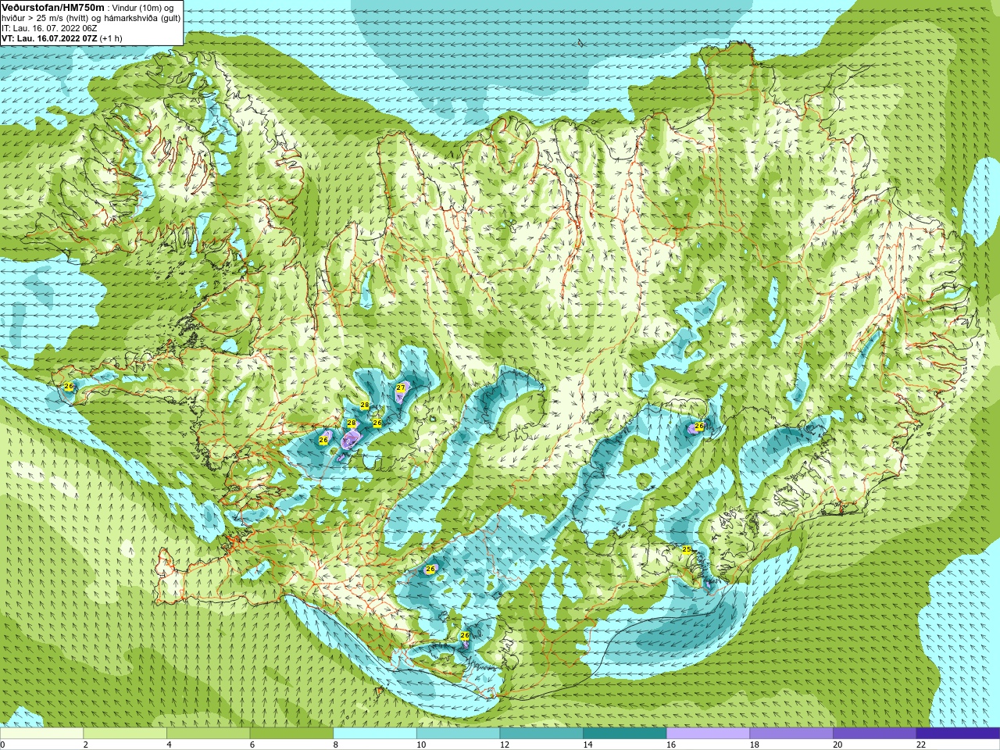The width and height of the screenshot is (1000, 750).
Task: Click the scale number 18
Action: [755, 745]
